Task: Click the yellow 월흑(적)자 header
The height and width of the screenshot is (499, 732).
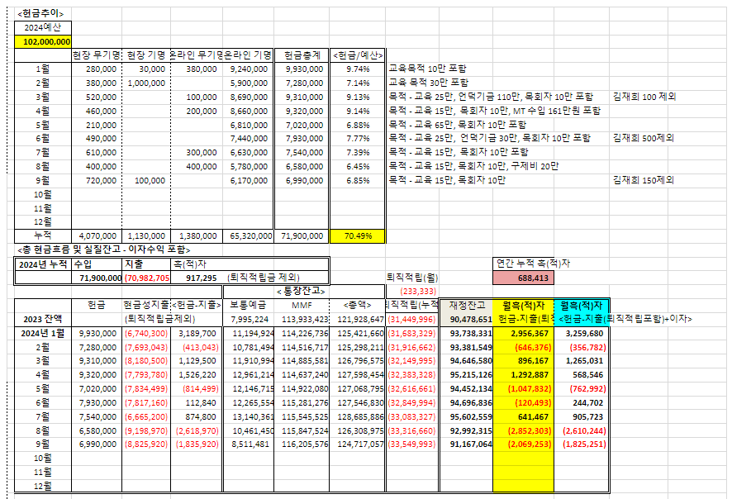Action: [x=523, y=306]
